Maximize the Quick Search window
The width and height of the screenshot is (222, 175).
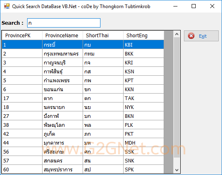pyautogui.click(x=194, y=6)
